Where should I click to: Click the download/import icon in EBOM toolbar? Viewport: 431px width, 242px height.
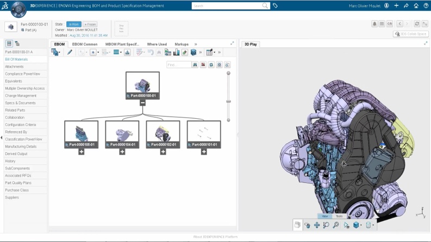tap(127, 52)
